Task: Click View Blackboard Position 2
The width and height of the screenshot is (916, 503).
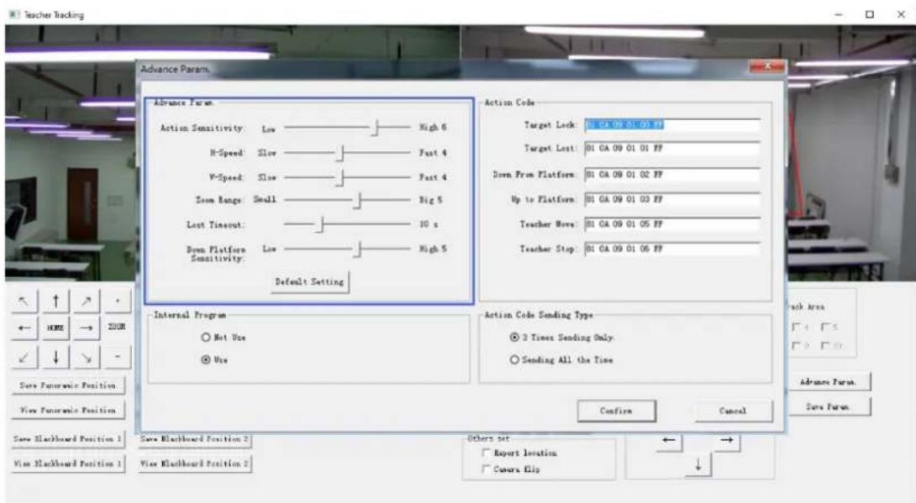Action: (x=194, y=464)
